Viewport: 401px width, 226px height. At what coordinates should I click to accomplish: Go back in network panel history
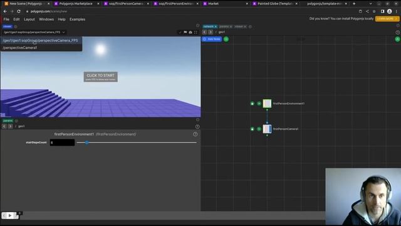pos(204,32)
